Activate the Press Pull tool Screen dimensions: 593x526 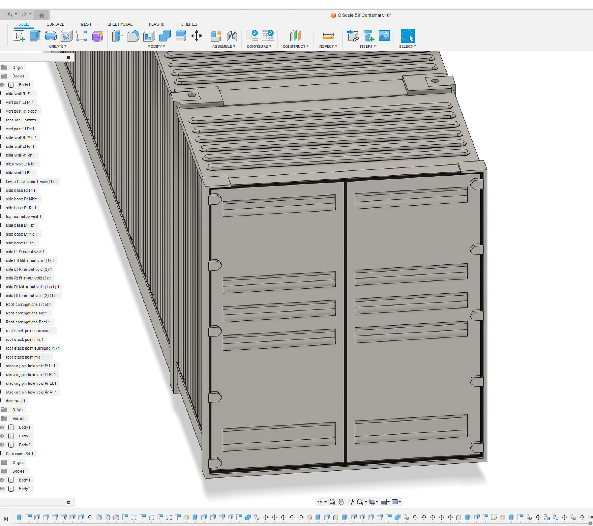tap(117, 36)
